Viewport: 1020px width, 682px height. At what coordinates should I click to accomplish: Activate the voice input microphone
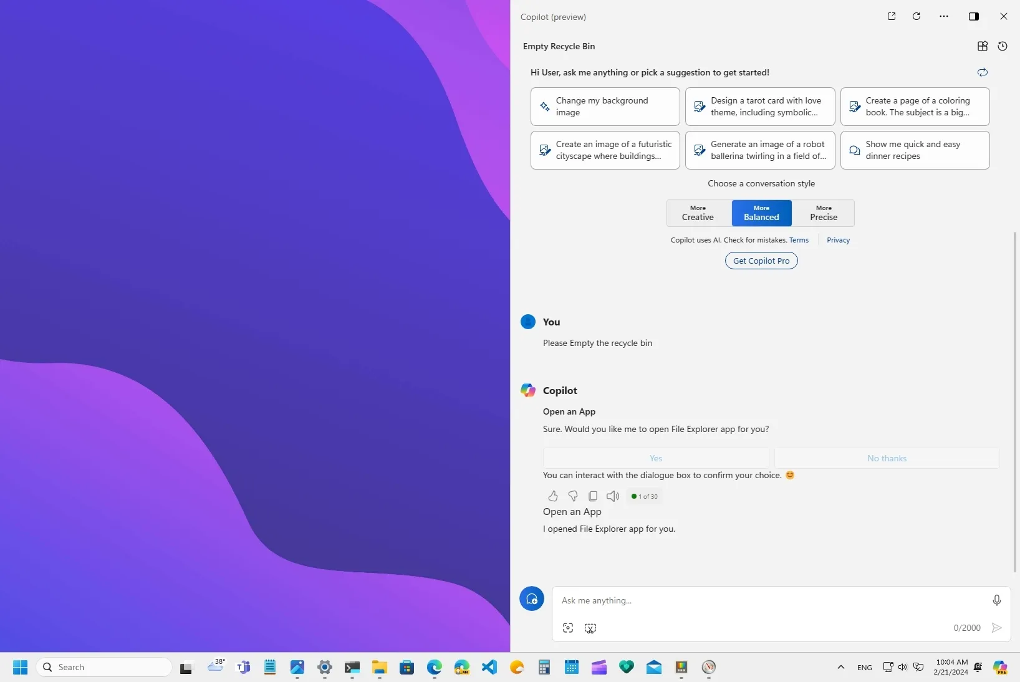coord(996,600)
